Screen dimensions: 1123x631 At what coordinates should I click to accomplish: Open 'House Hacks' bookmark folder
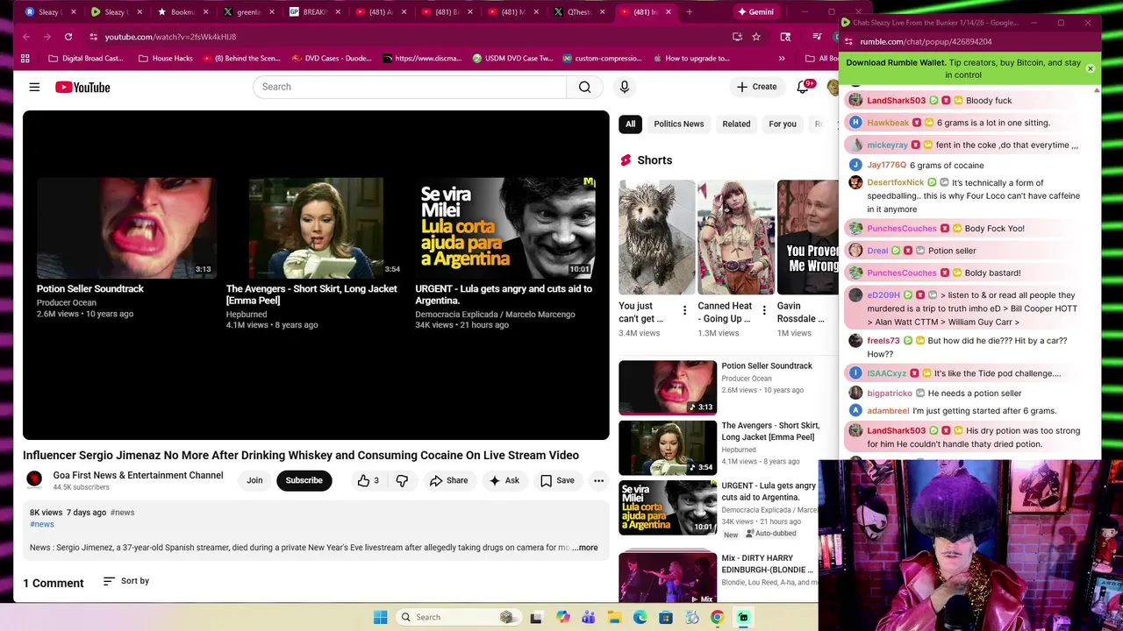pyautogui.click(x=166, y=59)
